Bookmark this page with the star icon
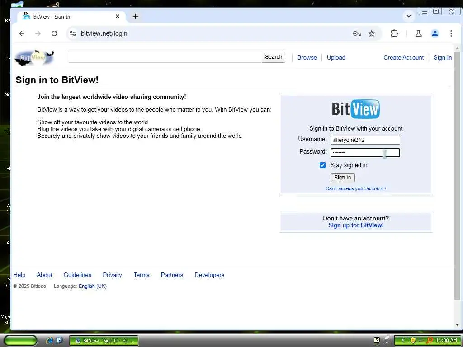This screenshot has width=463, height=347. click(x=372, y=33)
